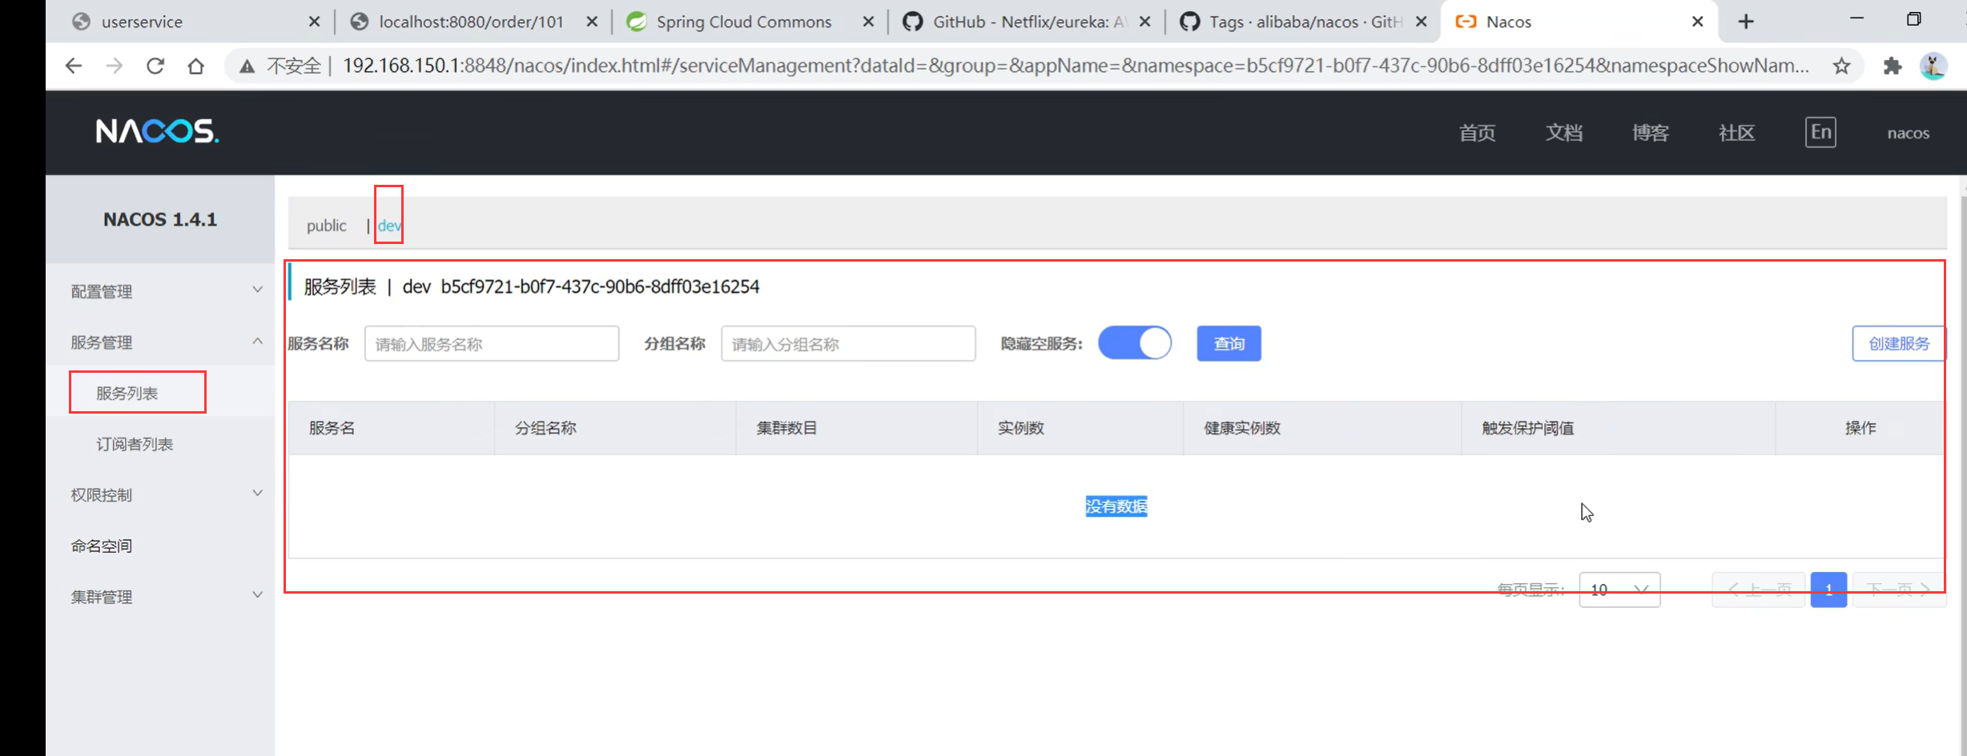Switch language with the En button
This screenshot has width=1967, height=756.
coord(1820,132)
